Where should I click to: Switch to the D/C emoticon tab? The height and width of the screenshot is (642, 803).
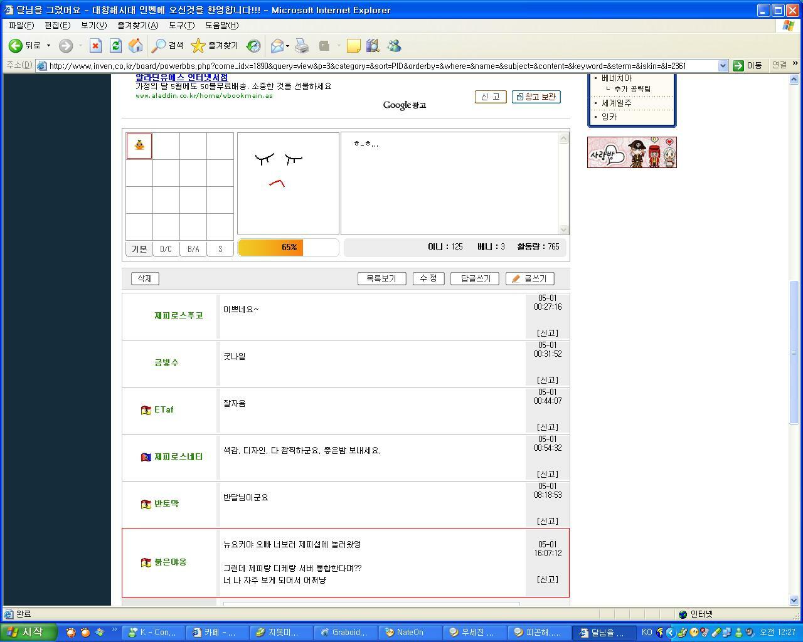click(x=166, y=249)
